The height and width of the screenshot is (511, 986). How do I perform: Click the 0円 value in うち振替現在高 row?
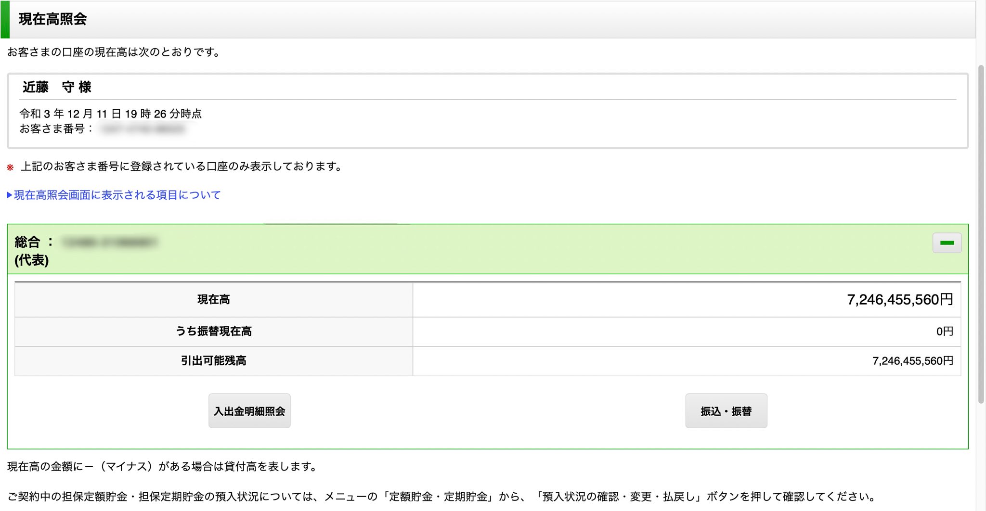pos(945,331)
